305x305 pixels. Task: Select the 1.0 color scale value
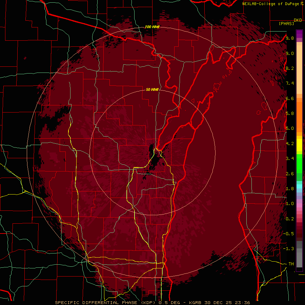point(290,204)
